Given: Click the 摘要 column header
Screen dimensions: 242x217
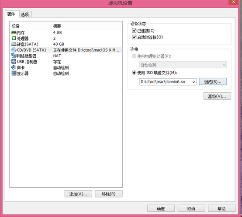Looking at the screenshot, I should [86, 26].
